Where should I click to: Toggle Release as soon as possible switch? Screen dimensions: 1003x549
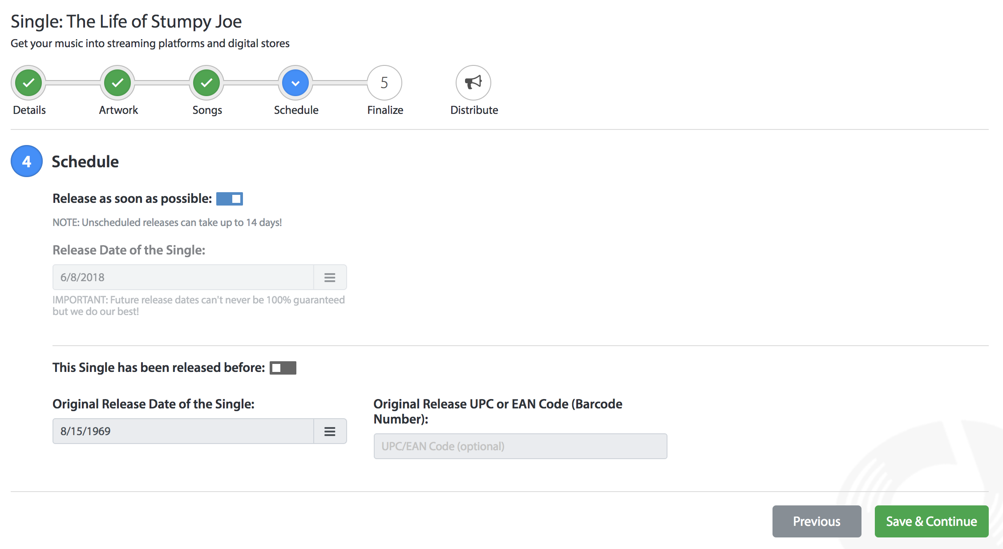coord(230,199)
